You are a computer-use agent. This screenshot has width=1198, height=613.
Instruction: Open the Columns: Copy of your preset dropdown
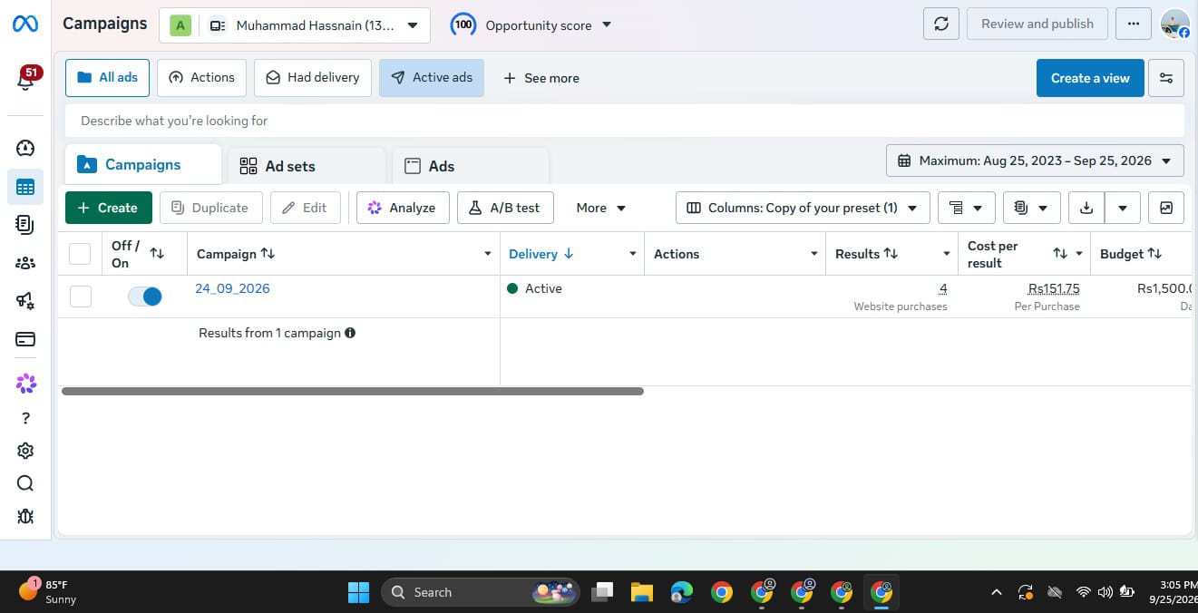803,208
